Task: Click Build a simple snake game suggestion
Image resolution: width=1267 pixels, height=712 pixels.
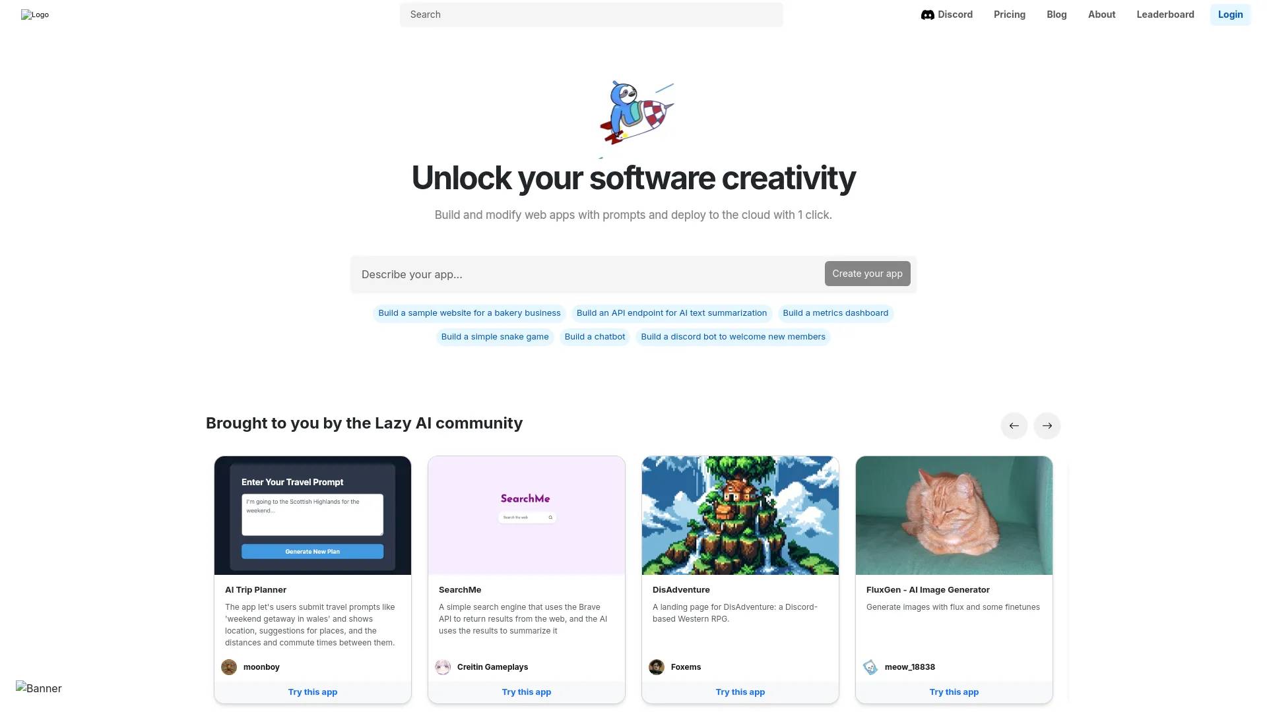Action: (x=494, y=336)
